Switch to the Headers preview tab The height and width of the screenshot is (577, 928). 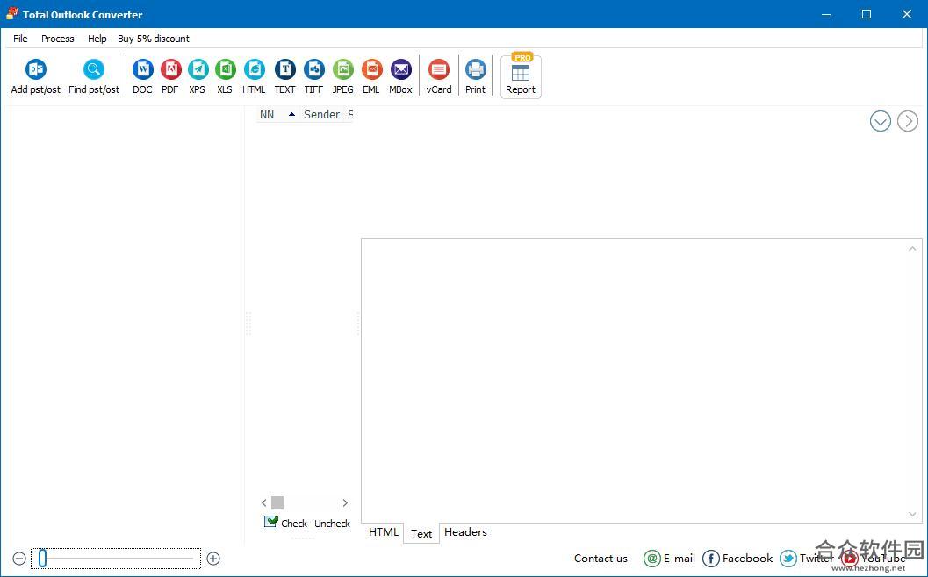pos(466,532)
